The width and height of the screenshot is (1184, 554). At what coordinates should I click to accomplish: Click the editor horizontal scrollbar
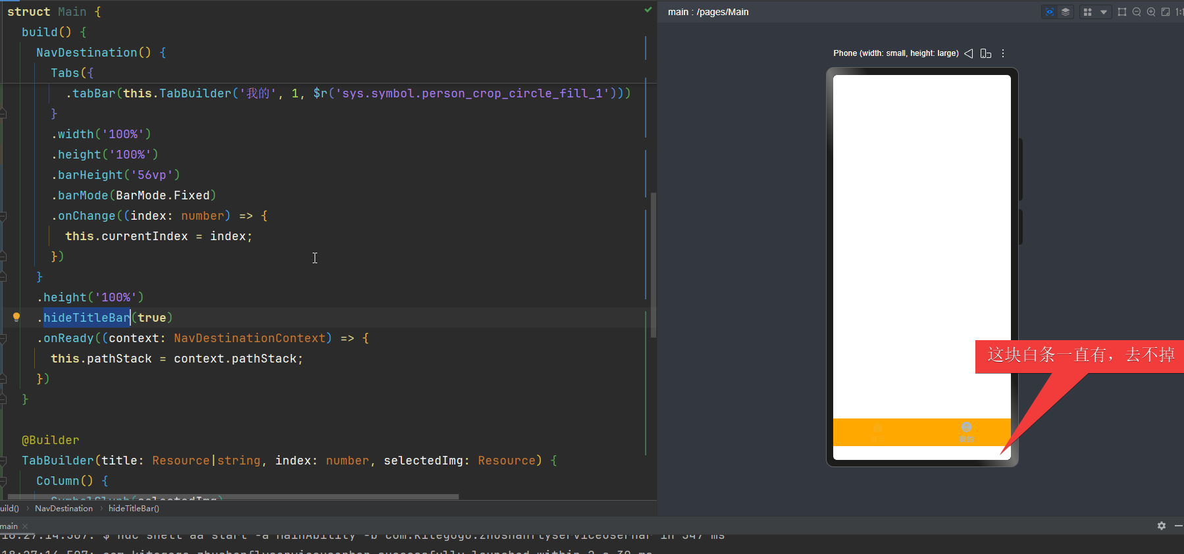coord(233,497)
